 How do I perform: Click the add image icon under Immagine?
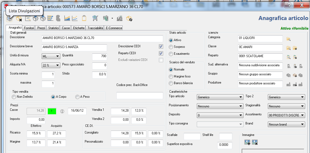247,143
